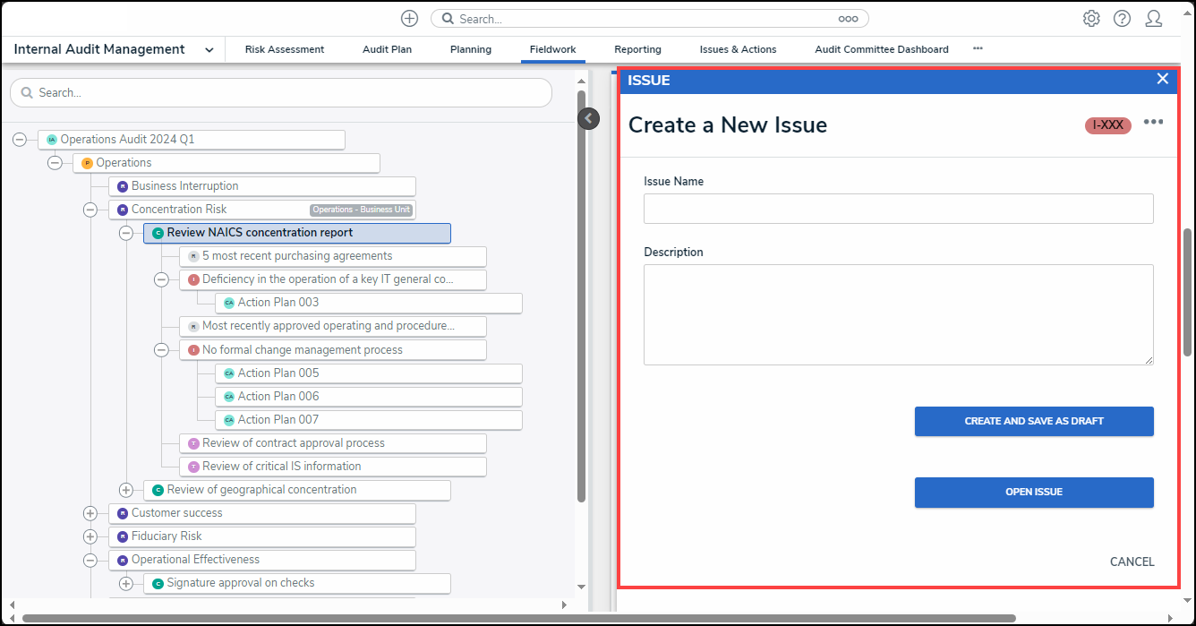The width and height of the screenshot is (1196, 626).
Task: Open the issue's three-dot more options menu
Action: pos(1153,123)
